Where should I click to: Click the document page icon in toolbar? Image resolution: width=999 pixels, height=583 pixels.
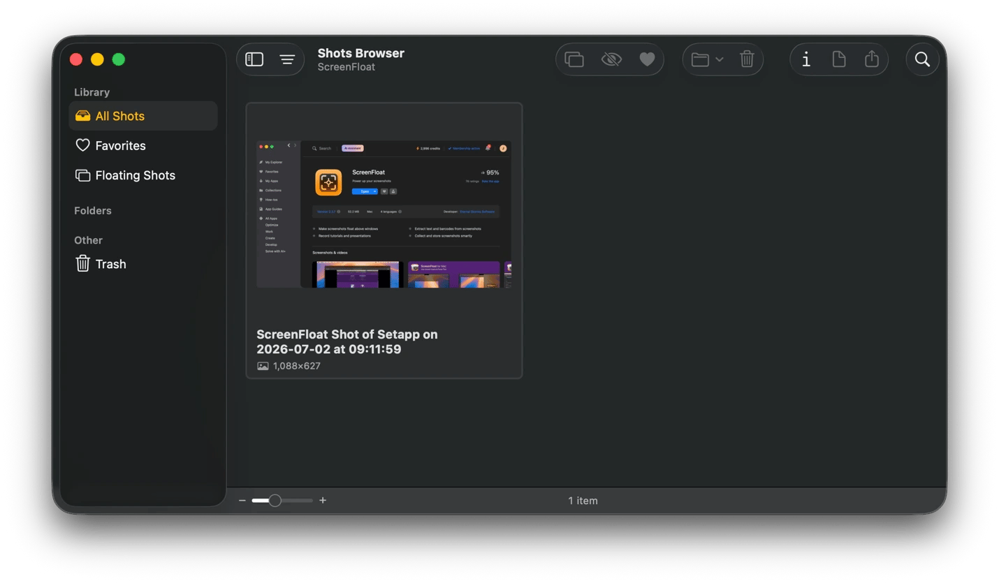coord(839,59)
